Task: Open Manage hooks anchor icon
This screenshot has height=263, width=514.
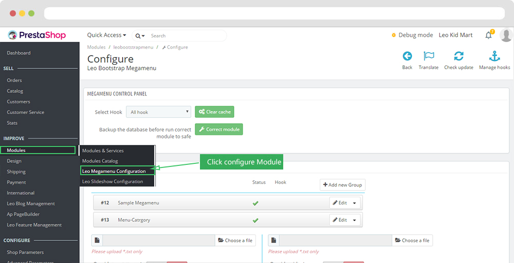Action: tap(494, 57)
